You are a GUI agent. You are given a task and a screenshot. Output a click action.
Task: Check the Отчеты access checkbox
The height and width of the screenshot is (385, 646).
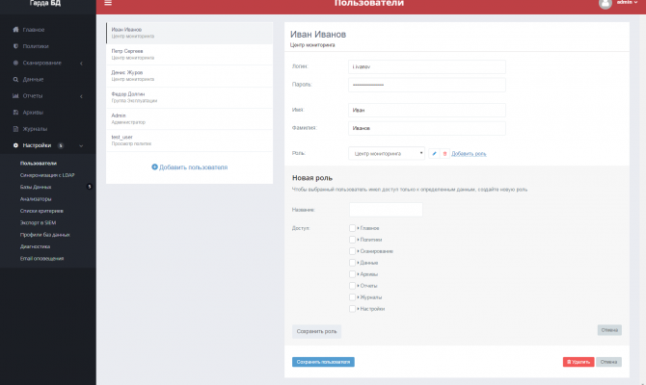point(352,286)
